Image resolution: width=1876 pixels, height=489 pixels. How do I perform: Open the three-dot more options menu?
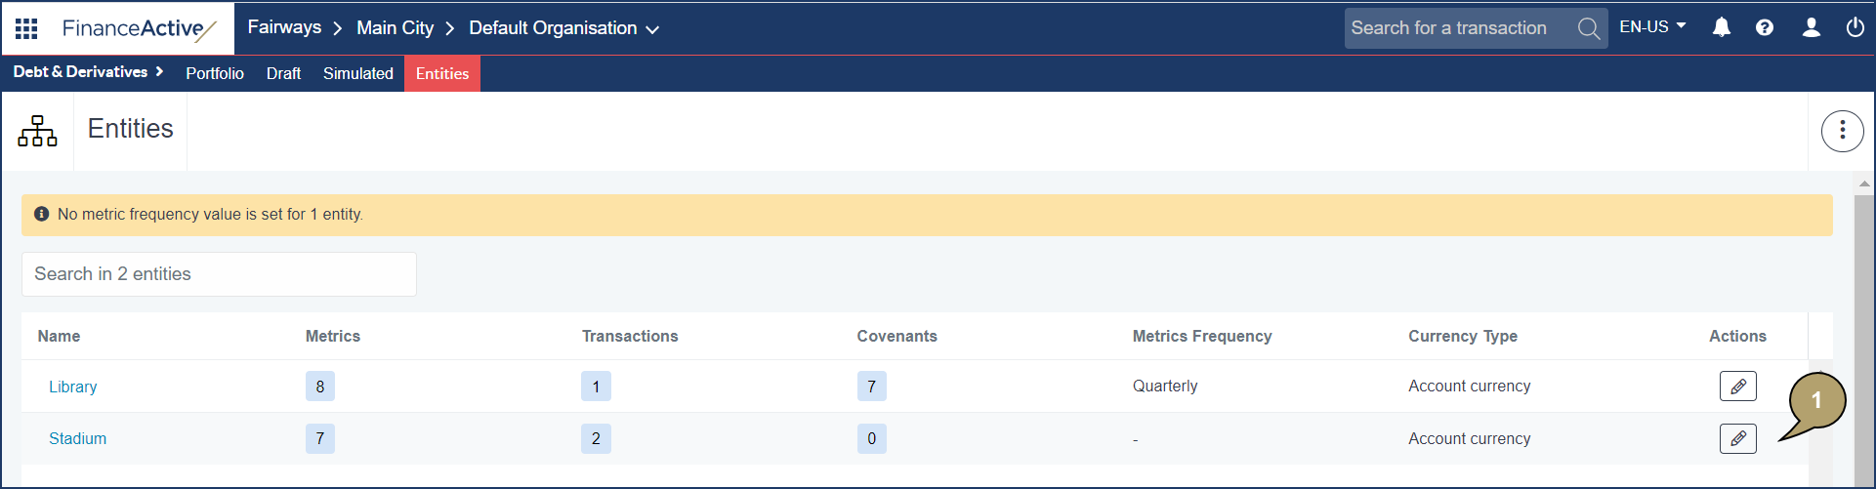coord(1842,131)
